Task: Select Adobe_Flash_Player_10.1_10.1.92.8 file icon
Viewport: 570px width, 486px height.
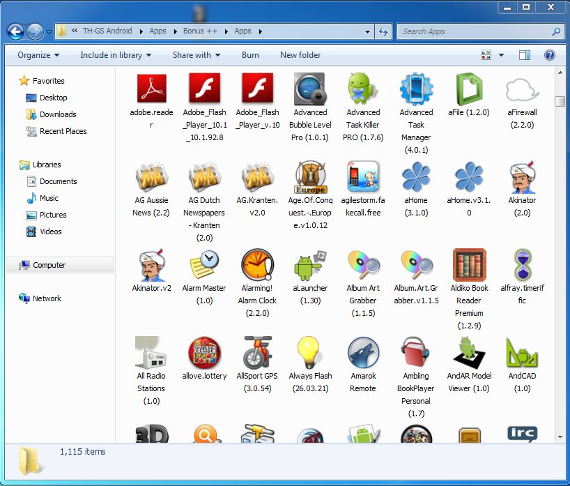Action: coord(205,89)
